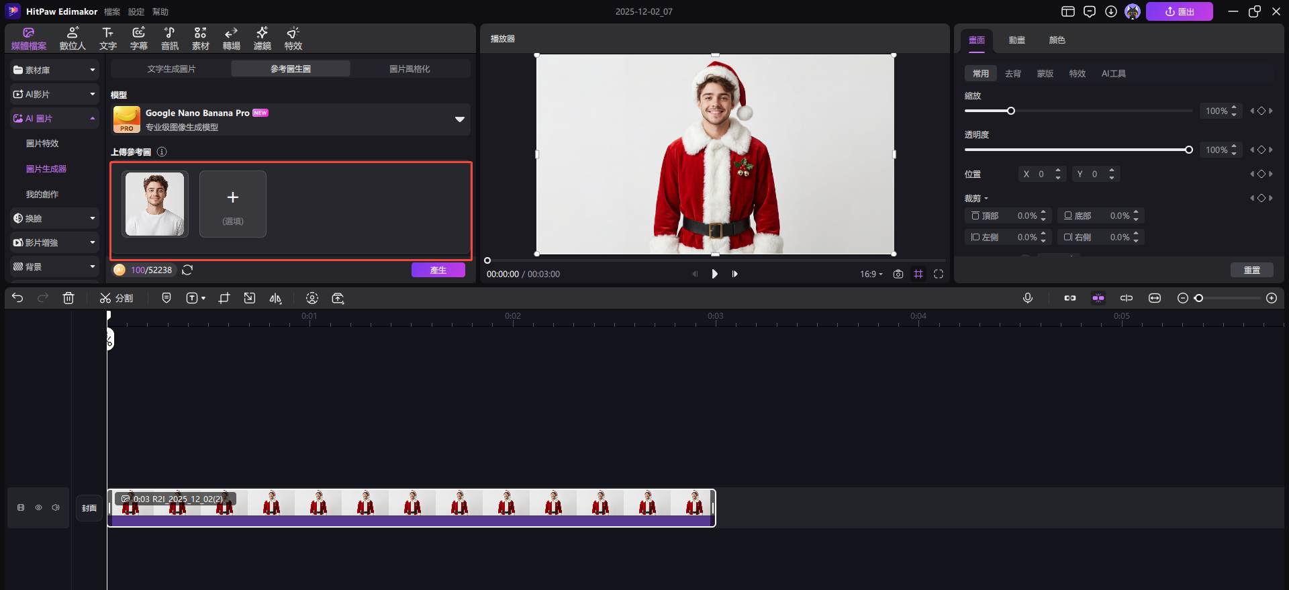The width and height of the screenshot is (1289, 590).
Task: Open the 轉場 transitions panel
Action: [231, 38]
